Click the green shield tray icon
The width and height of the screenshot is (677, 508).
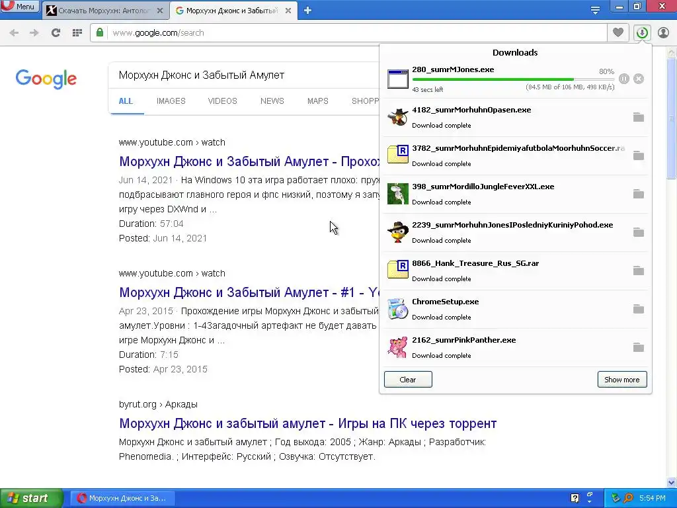pos(616,498)
